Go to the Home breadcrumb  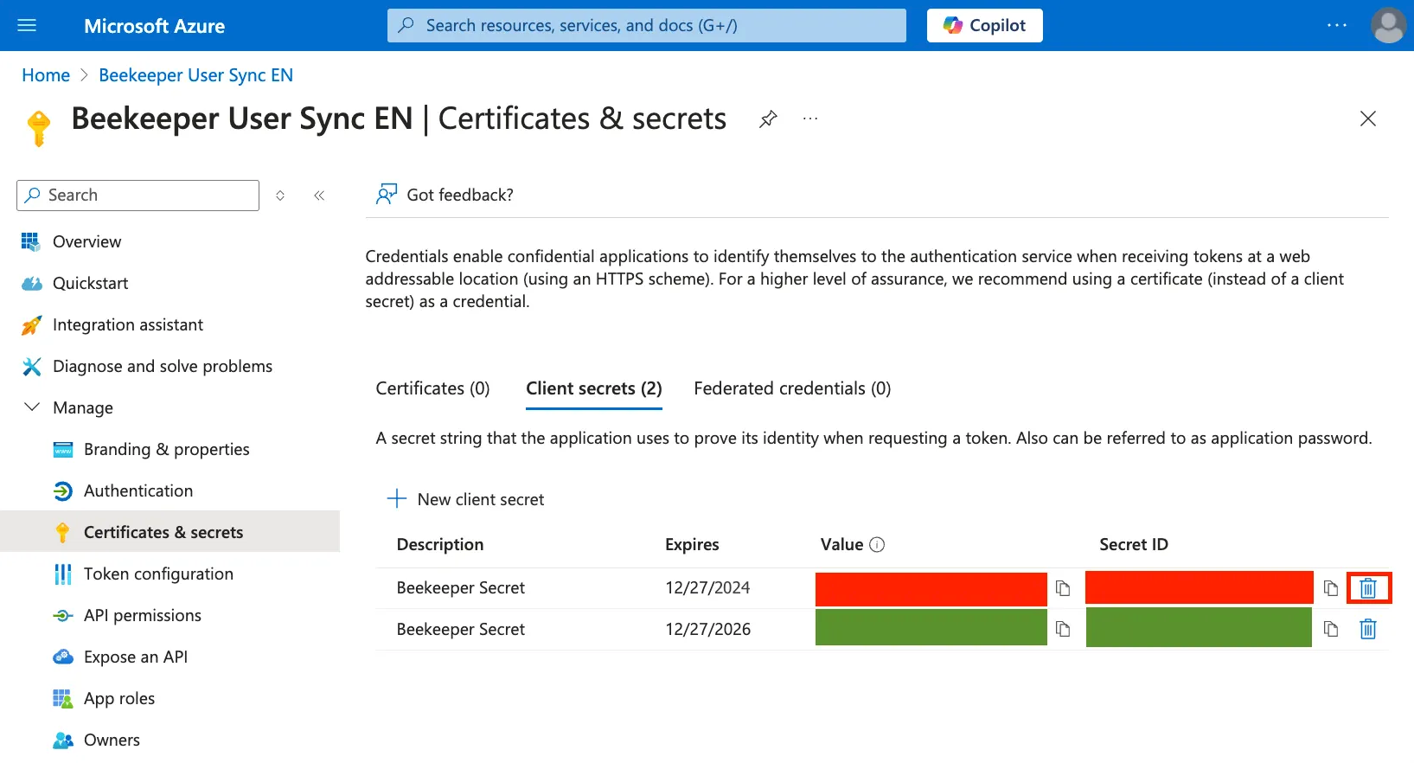(x=46, y=75)
